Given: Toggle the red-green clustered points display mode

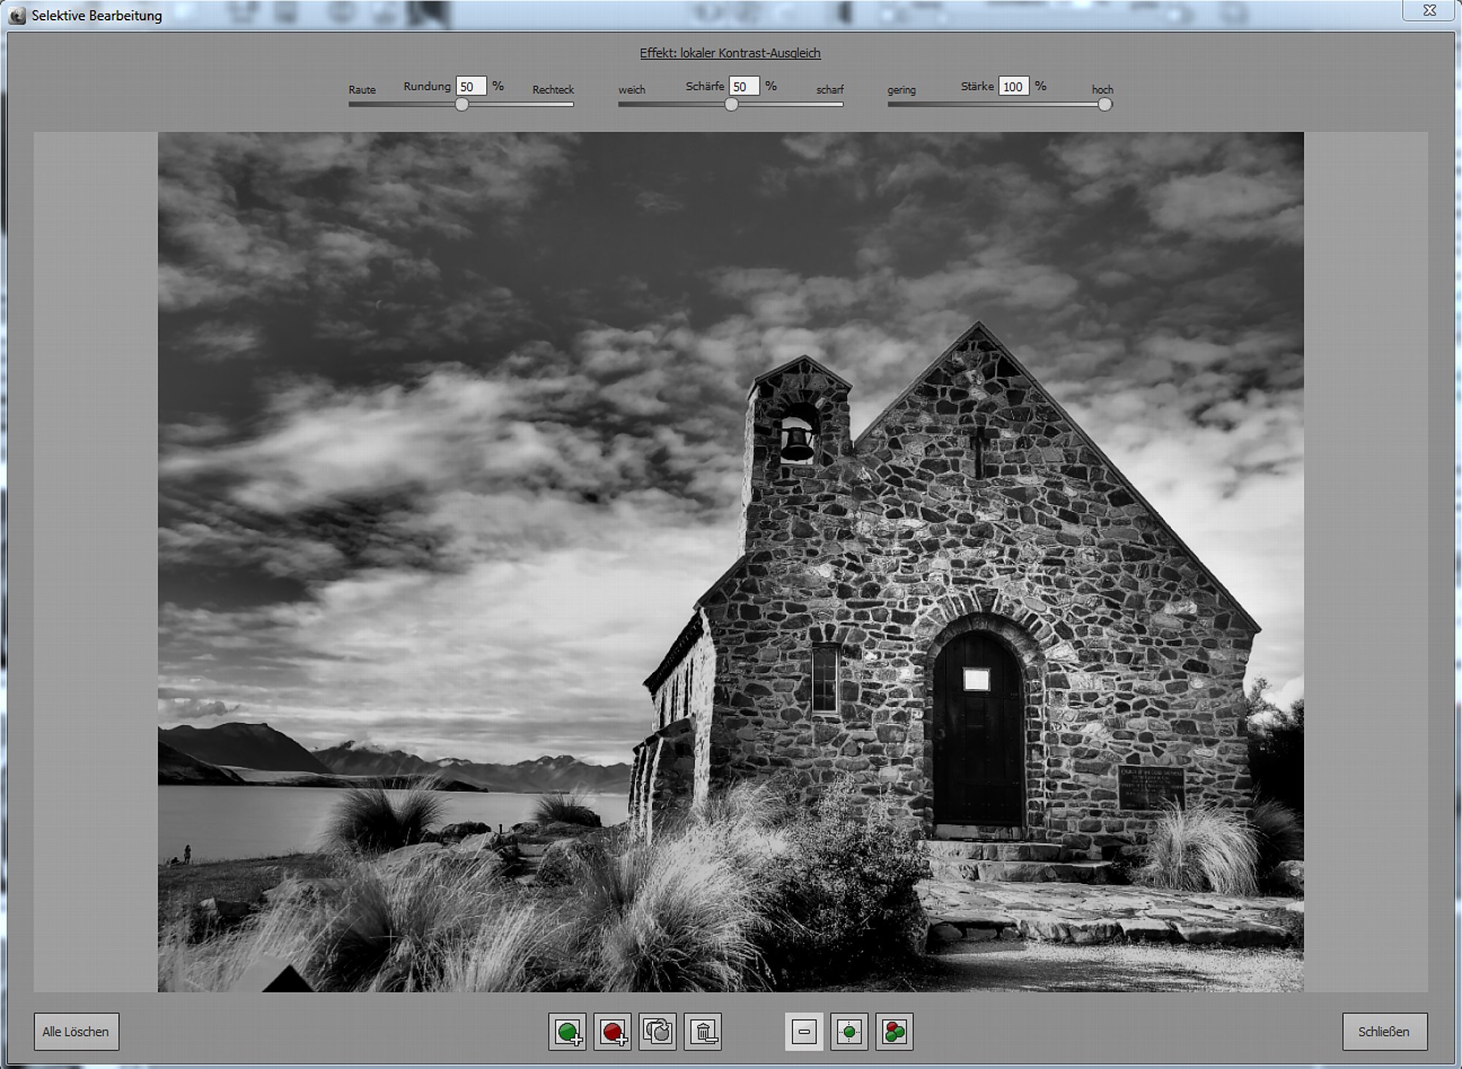Looking at the screenshot, I should (x=895, y=1031).
